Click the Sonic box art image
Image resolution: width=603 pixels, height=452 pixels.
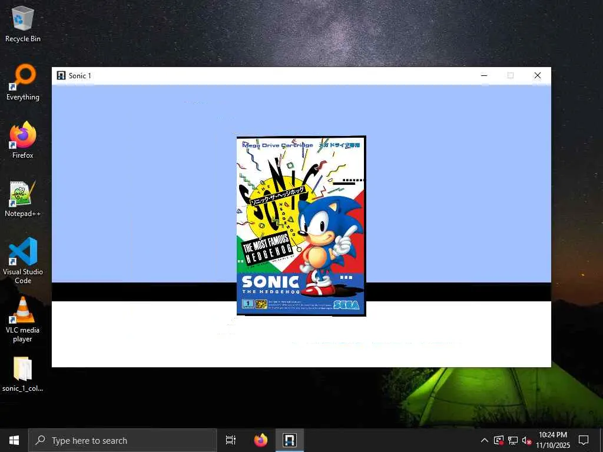pyautogui.click(x=301, y=226)
